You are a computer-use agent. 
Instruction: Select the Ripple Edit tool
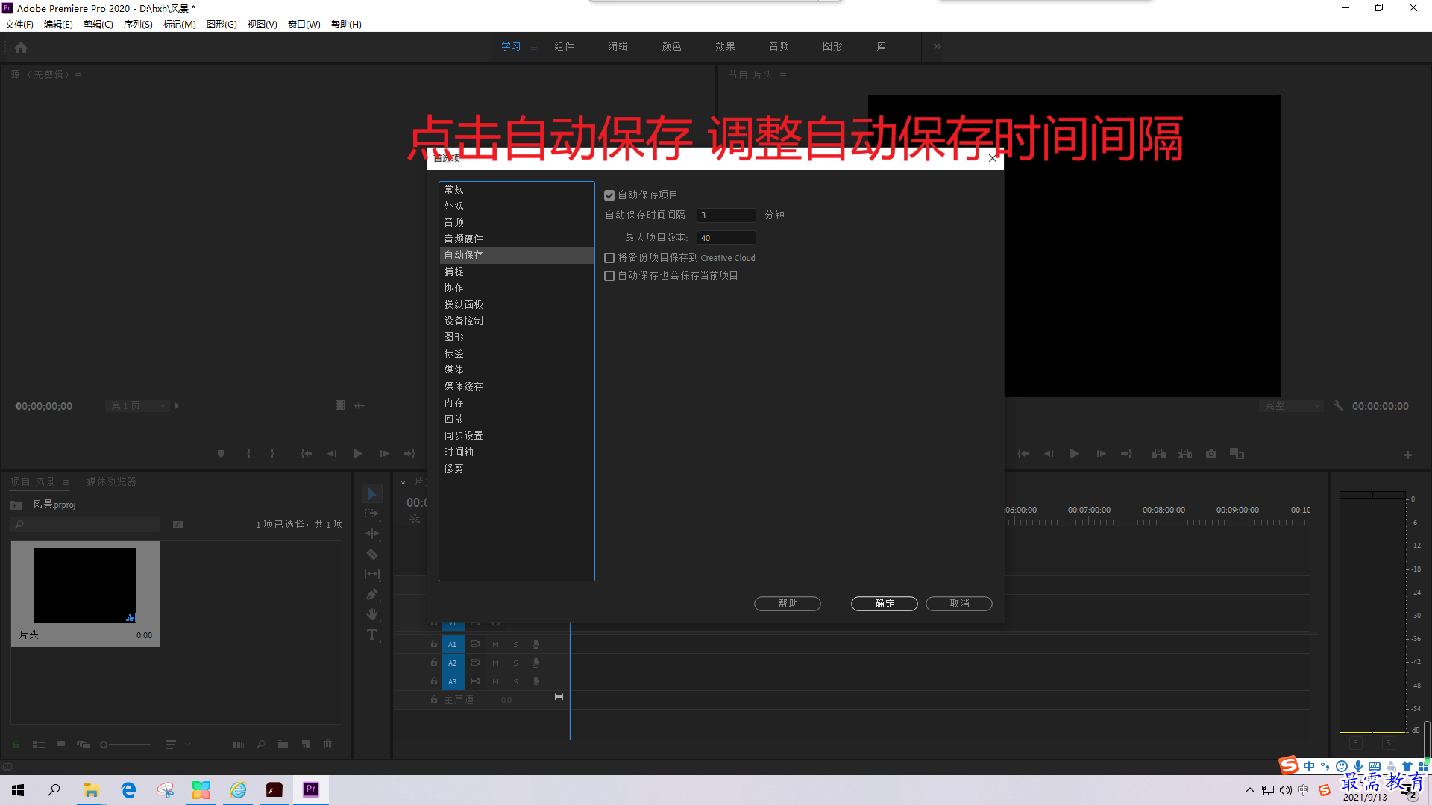[x=371, y=534]
